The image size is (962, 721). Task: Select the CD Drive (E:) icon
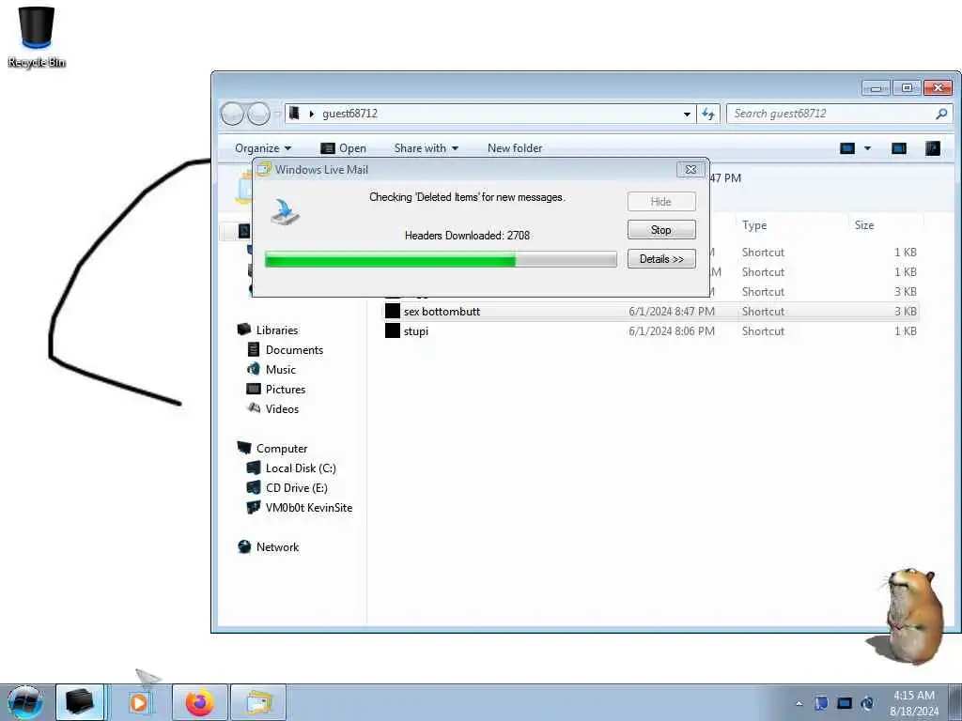click(x=253, y=487)
